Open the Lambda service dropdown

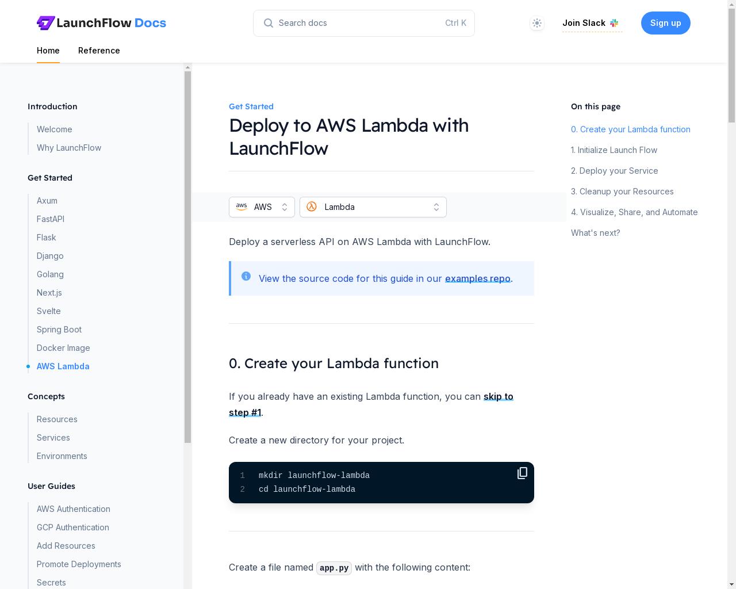coord(373,207)
